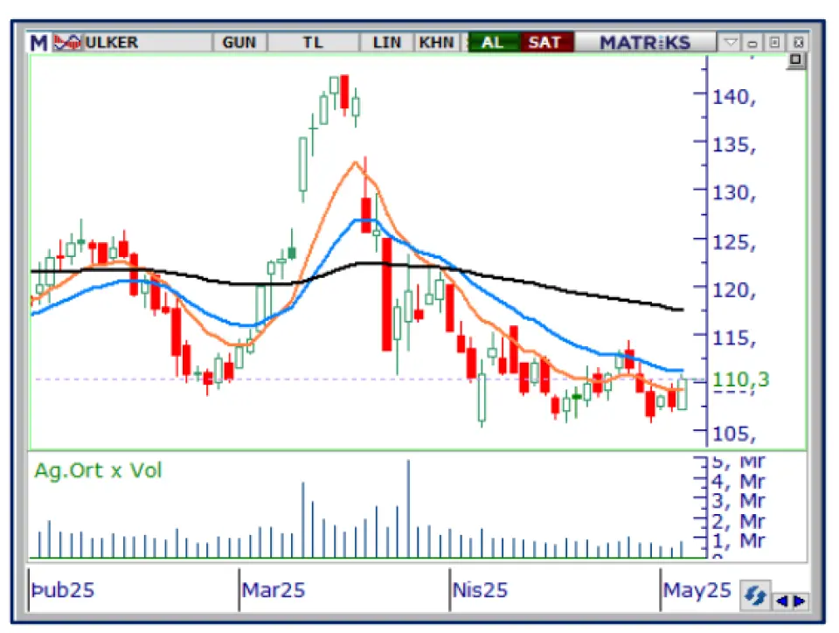Click the small square icon at chart top right

pyautogui.click(x=795, y=60)
